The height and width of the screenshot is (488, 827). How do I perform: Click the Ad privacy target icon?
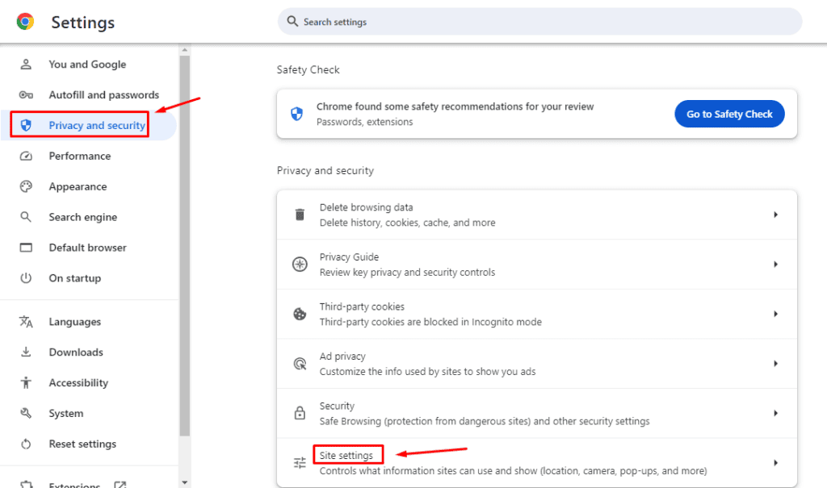[x=300, y=364]
